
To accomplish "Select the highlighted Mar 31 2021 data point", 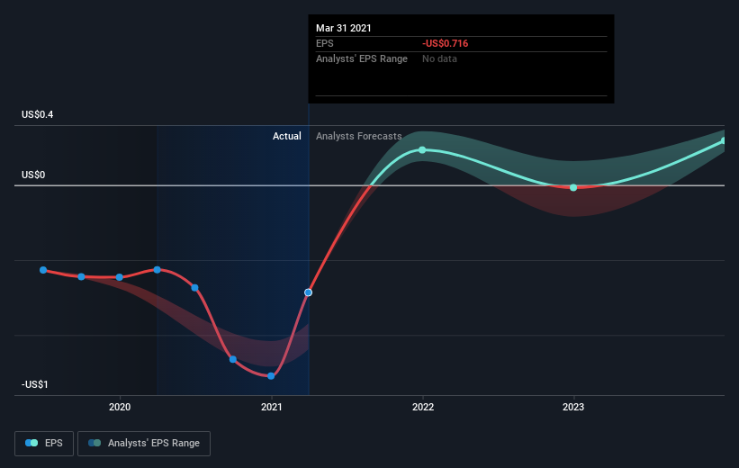I will (x=308, y=292).
